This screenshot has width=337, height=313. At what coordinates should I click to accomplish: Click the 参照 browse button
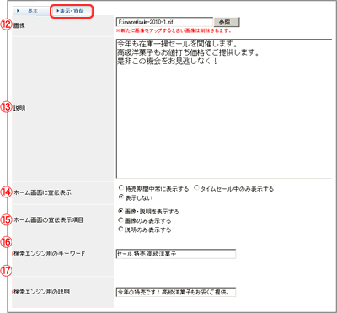pyautogui.click(x=227, y=22)
